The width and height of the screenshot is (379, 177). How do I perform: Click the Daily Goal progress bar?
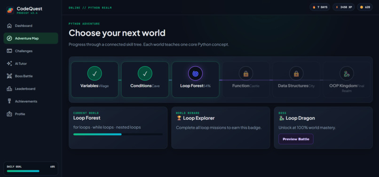[31, 171]
